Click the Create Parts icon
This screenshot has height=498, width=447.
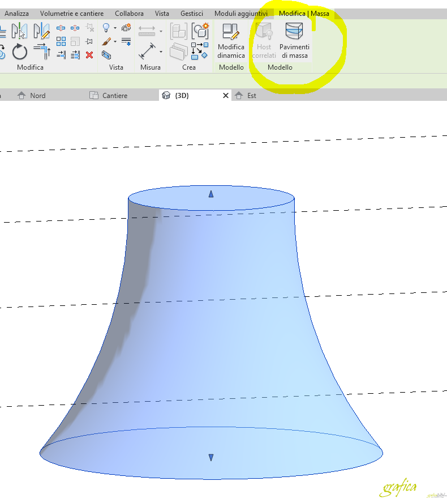tap(178, 52)
